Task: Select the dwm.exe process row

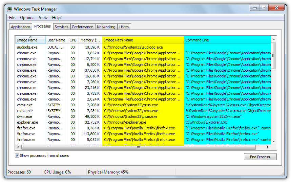Action: click(x=143, y=116)
